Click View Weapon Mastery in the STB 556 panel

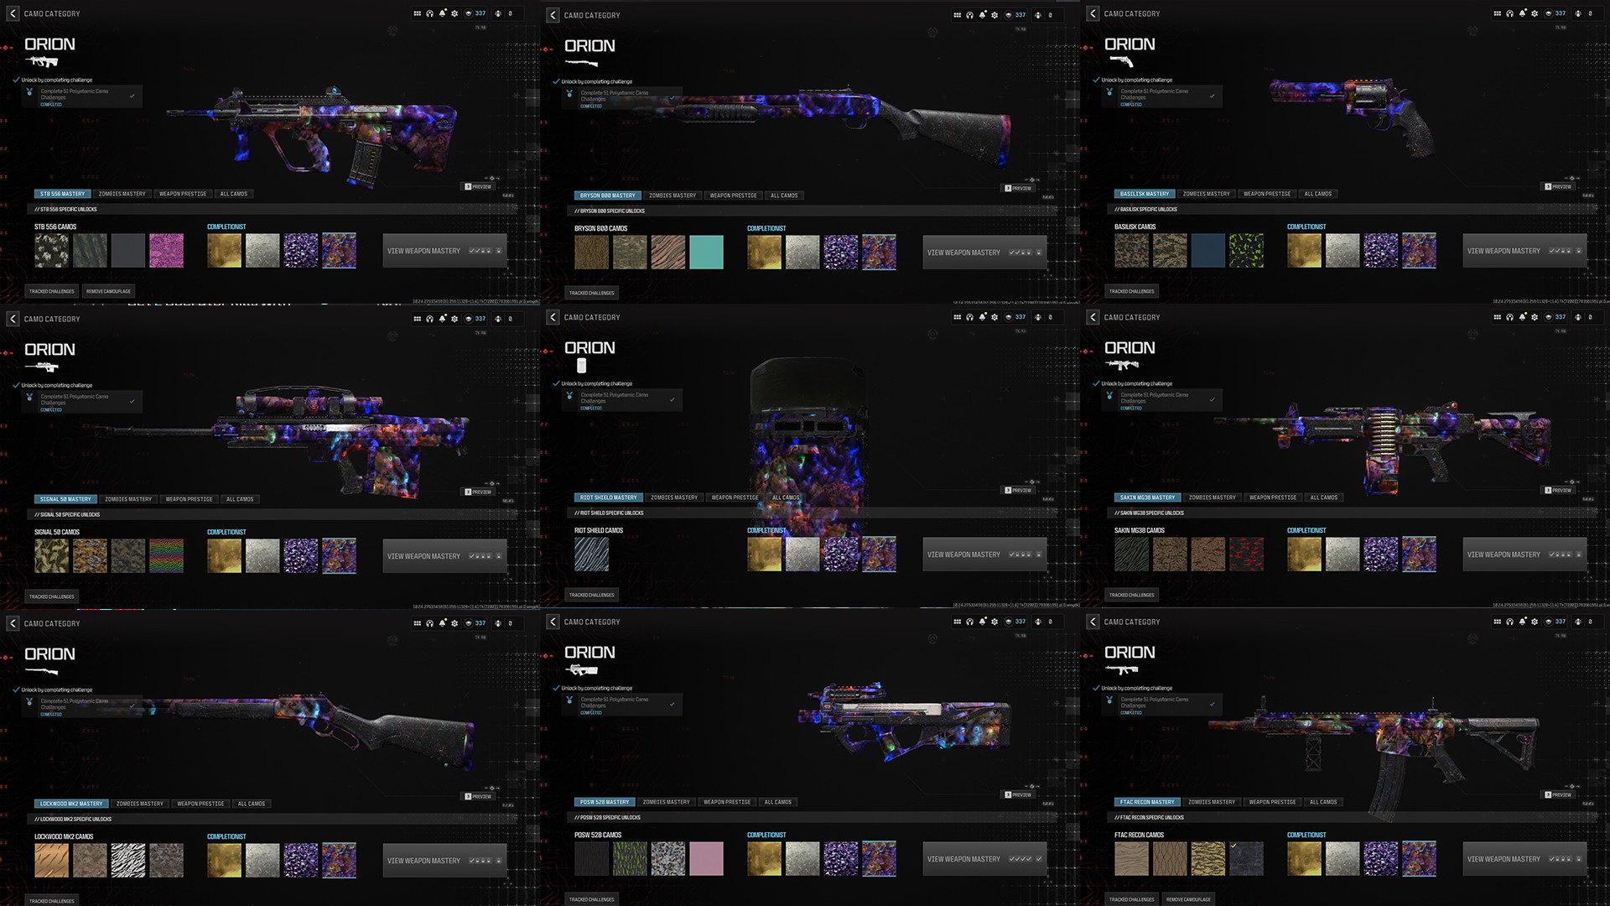[444, 251]
